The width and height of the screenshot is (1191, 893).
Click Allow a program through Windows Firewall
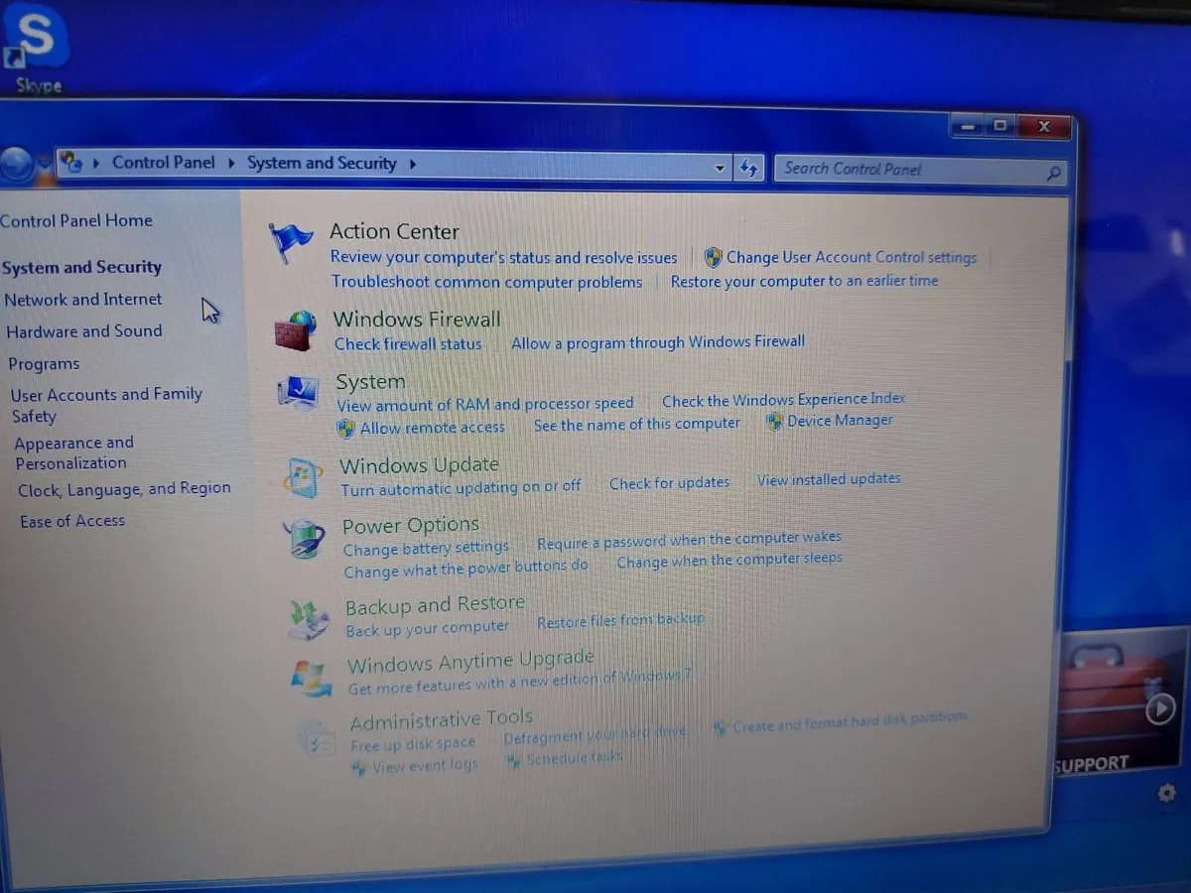pos(658,342)
